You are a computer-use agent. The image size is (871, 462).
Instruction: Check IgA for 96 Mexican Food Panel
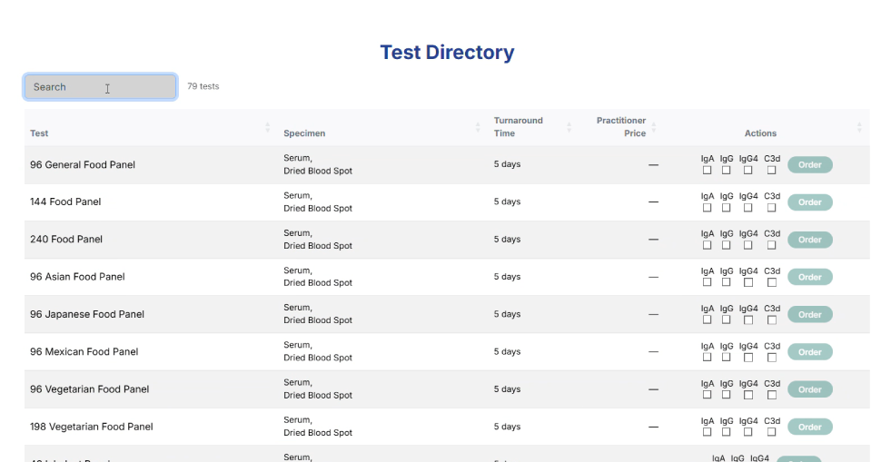(x=708, y=357)
